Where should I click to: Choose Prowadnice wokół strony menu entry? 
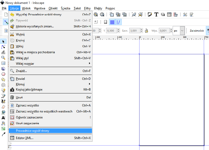click(50, 131)
